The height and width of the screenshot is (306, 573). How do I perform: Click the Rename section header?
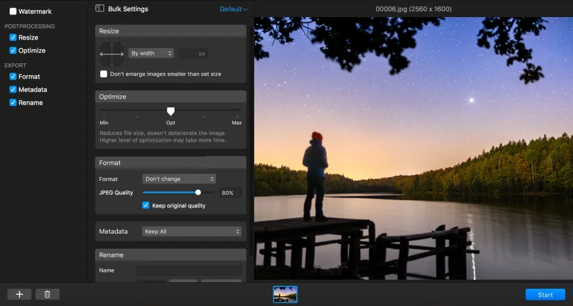171,255
